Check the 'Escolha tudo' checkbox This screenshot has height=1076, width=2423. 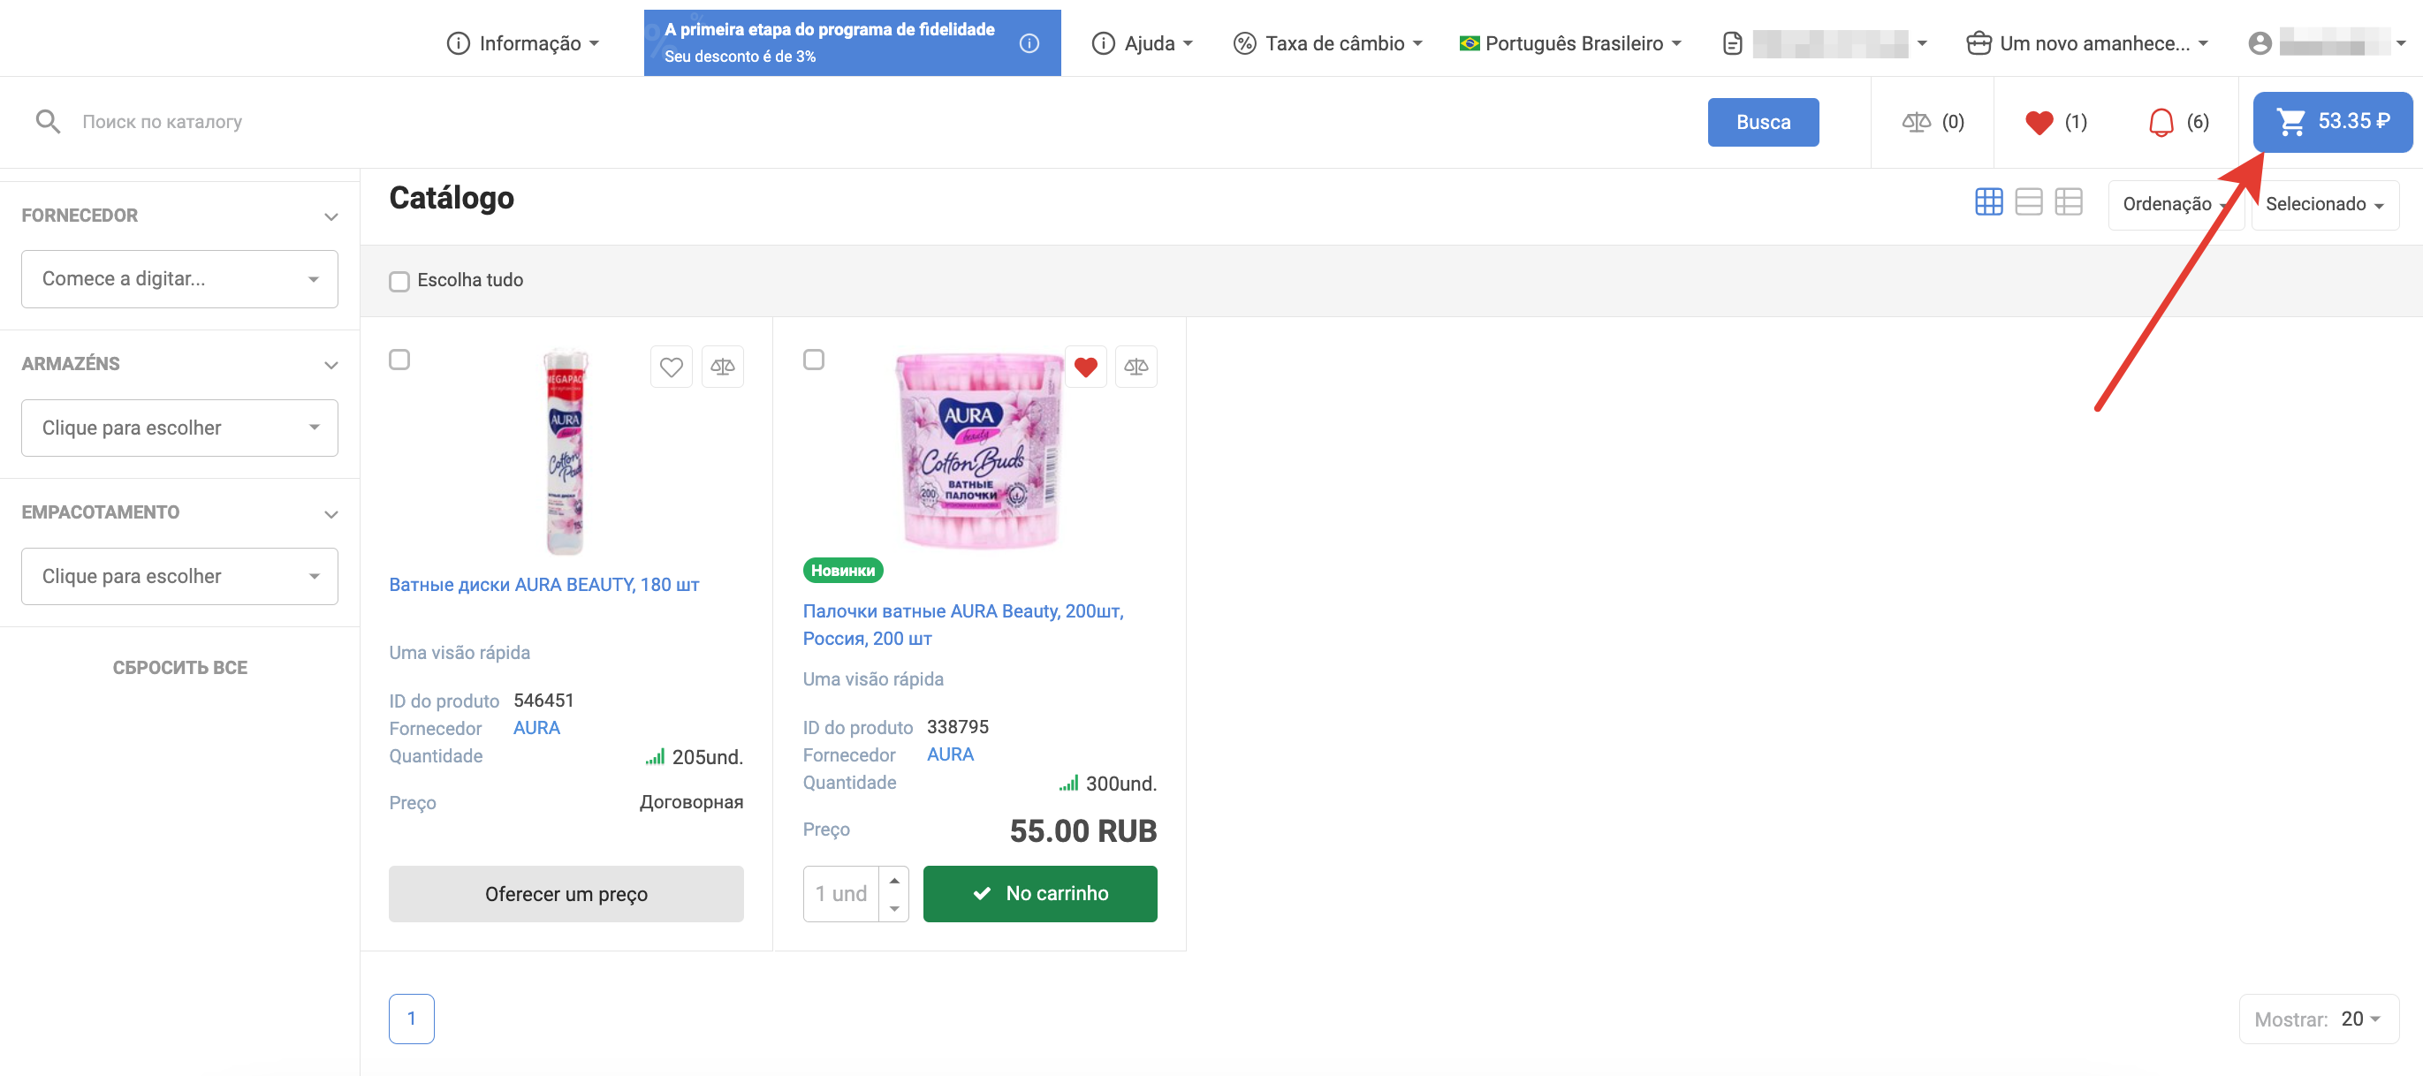399,281
